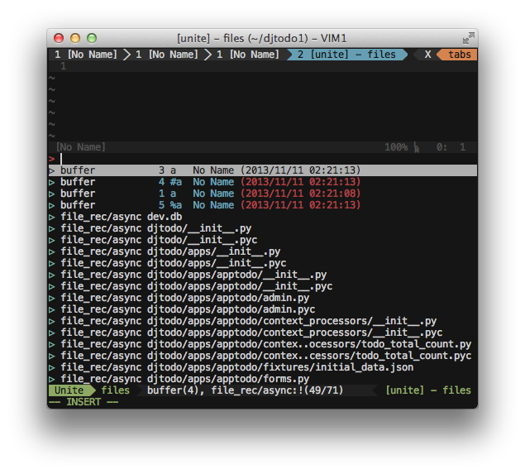The width and height of the screenshot is (525, 474).
Task: Click the [unite] - files statusline text
Action: tap(428, 390)
